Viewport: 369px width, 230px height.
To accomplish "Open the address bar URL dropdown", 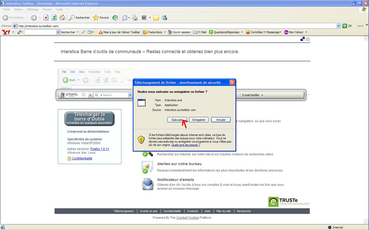I will point(338,26).
